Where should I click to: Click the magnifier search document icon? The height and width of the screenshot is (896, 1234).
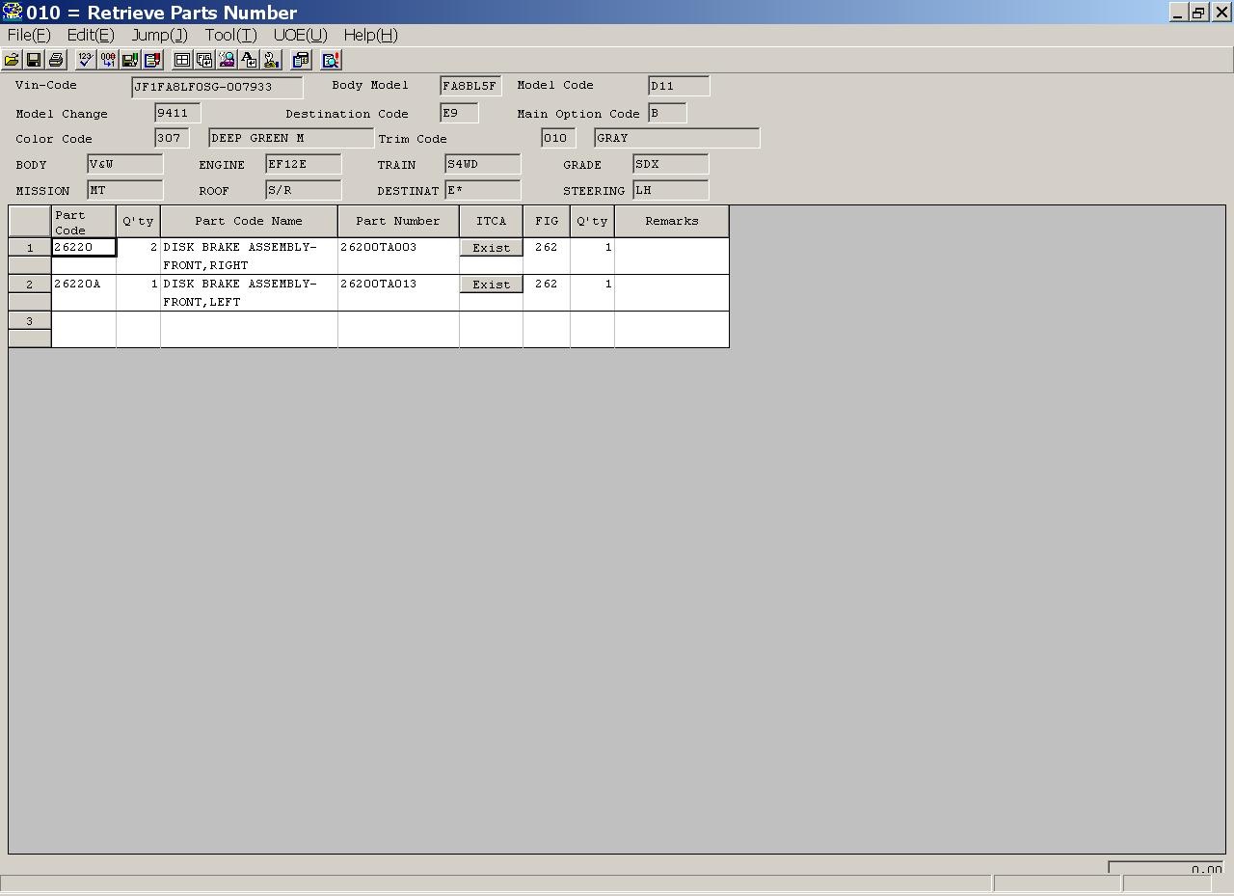click(331, 60)
